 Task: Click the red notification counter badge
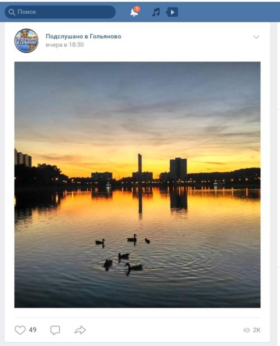(x=137, y=9)
